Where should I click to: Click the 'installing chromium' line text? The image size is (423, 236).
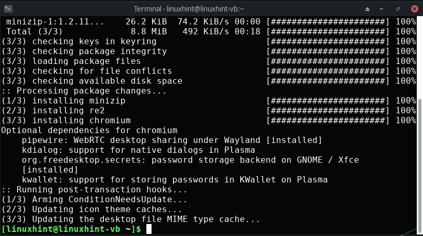81,120
